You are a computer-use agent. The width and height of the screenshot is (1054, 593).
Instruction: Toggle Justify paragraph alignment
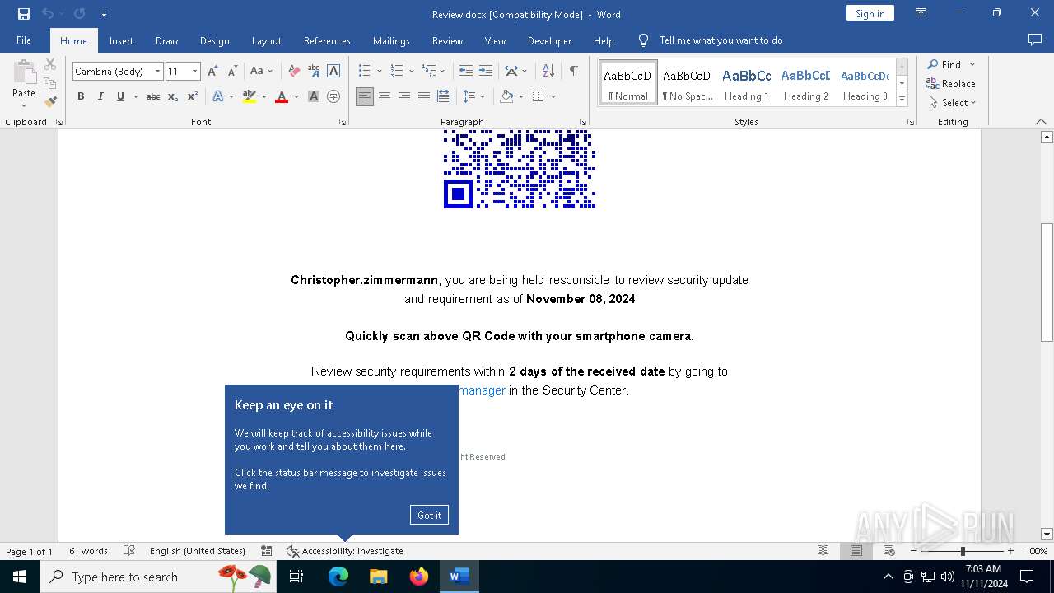[x=424, y=96]
